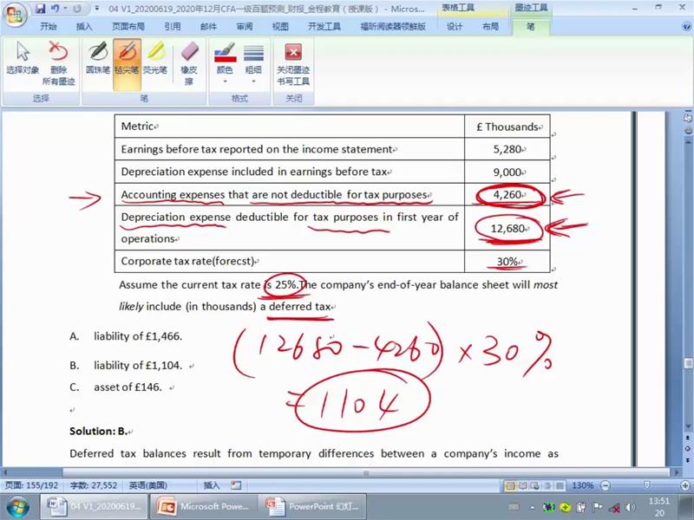This screenshot has width=694, height=520.
Task: Select the ink tools 笔 tab
Action: tap(531, 27)
